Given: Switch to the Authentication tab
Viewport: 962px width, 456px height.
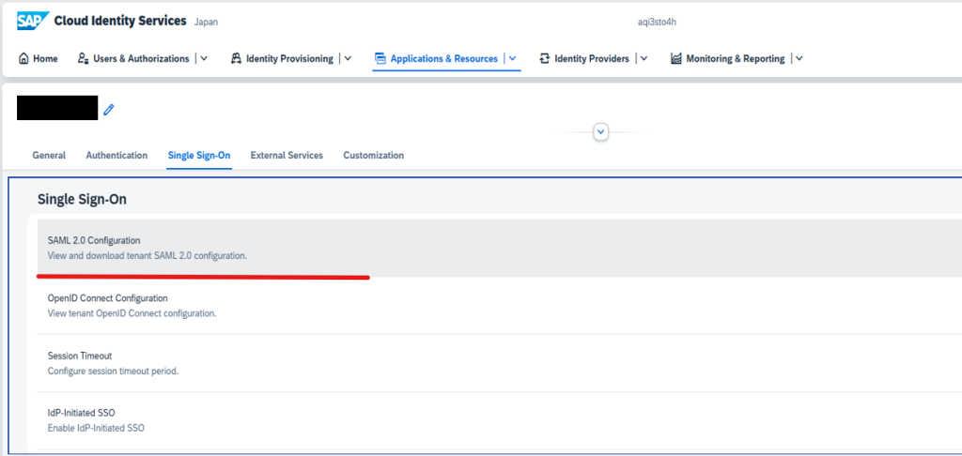Looking at the screenshot, I should tap(116, 156).
